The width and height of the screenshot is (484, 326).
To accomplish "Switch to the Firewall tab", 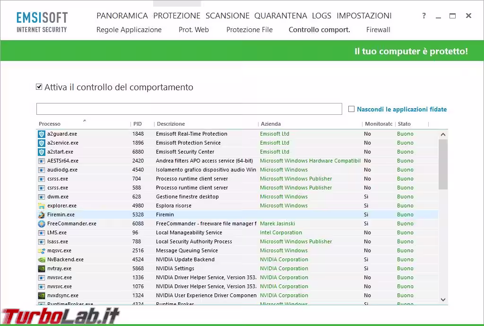I will 378,30.
